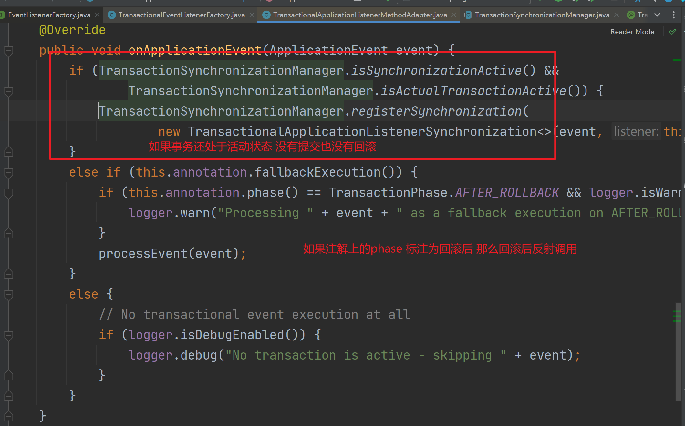Click fold end marker after processEvent
The width and height of the screenshot is (685, 426).
click(9, 274)
